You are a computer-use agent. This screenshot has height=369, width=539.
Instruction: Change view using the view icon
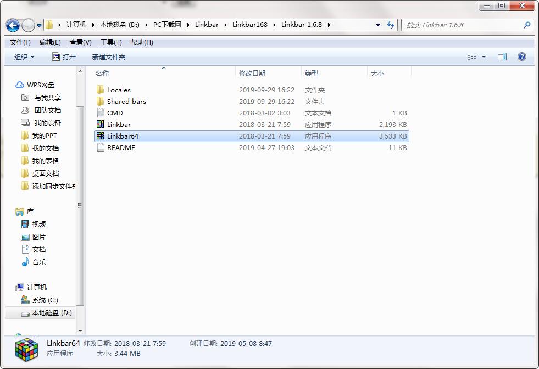[471, 57]
